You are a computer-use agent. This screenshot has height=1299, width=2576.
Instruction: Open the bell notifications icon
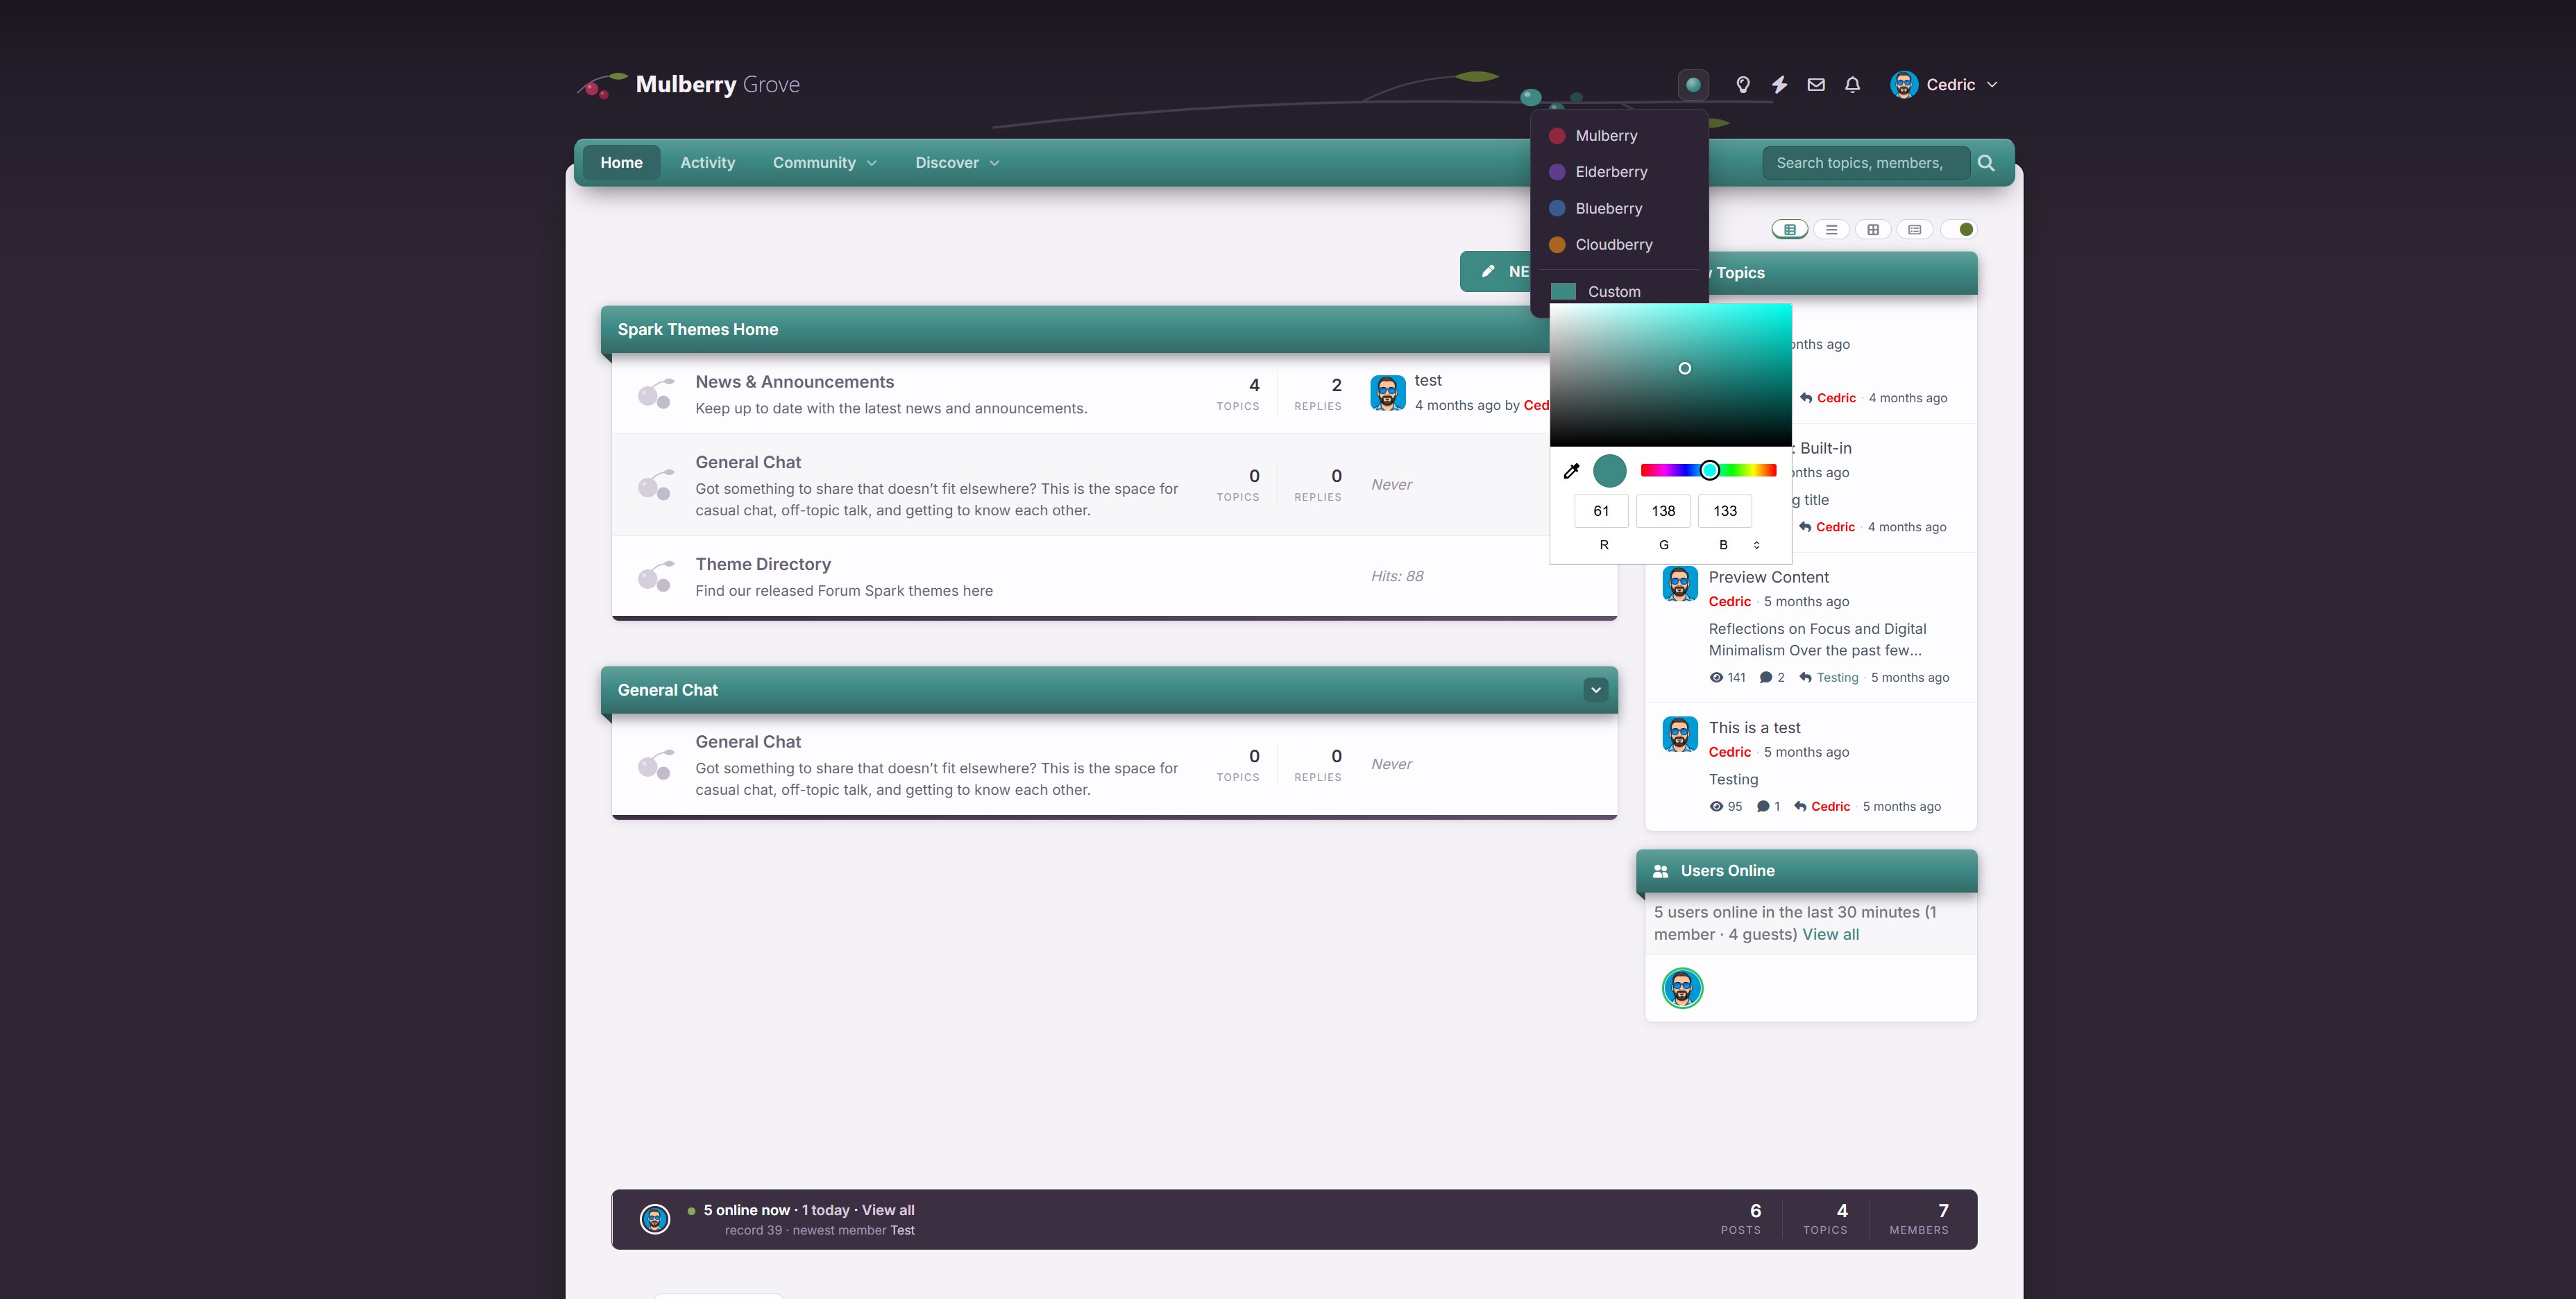[1852, 85]
